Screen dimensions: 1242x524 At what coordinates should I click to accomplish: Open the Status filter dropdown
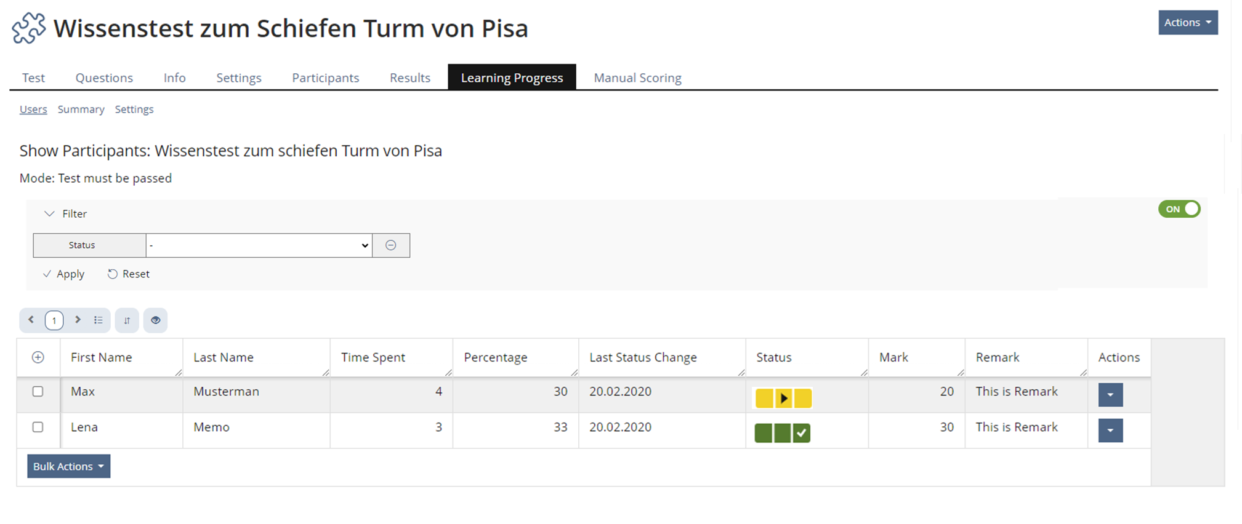tap(259, 245)
